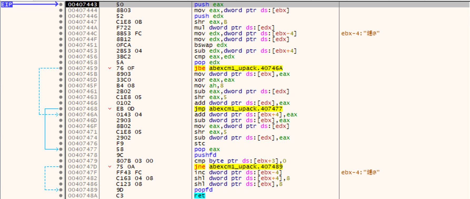Click ebx-4 comment on row 0040744C
The image size is (470, 199).
pyautogui.click(x=360, y=33)
